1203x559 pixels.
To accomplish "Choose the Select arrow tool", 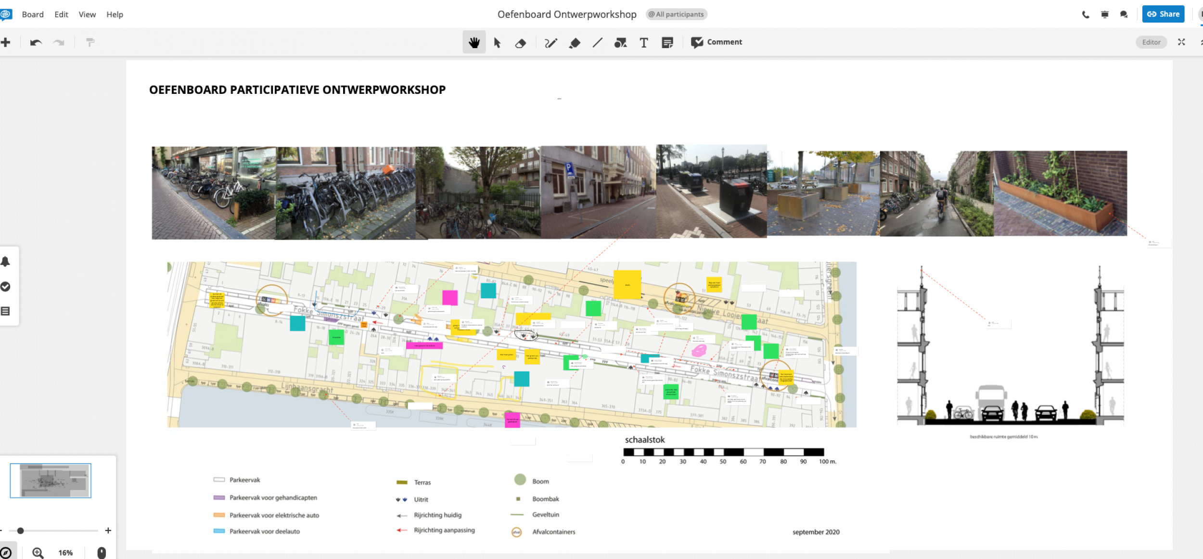I will tap(497, 42).
